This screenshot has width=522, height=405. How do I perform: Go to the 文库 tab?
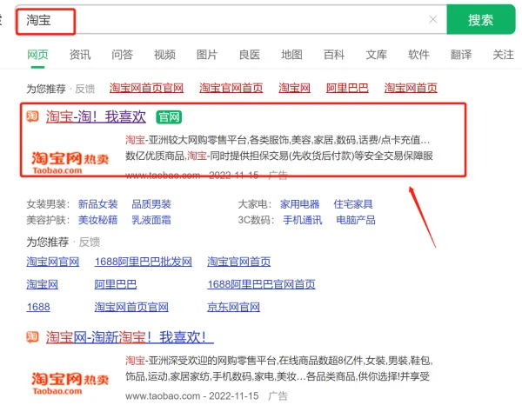376,55
